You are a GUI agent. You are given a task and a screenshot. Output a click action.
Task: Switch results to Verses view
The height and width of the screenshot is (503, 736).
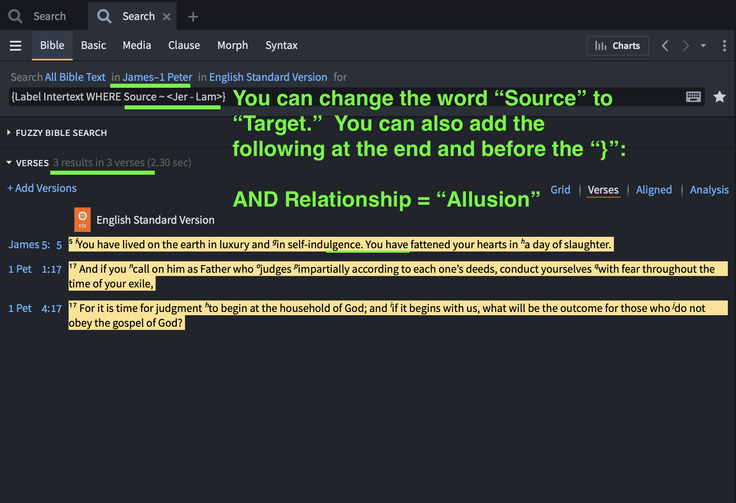click(603, 190)
